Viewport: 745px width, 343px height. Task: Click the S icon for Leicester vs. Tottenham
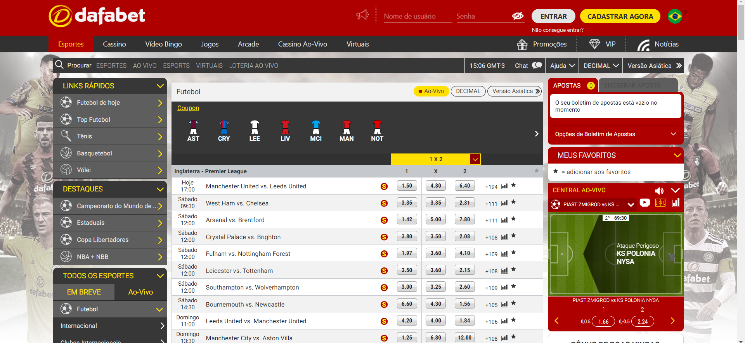coord(384,271)
